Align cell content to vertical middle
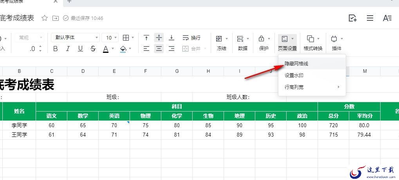Viewport: 399px width, 180px height. tap(159, 38)
